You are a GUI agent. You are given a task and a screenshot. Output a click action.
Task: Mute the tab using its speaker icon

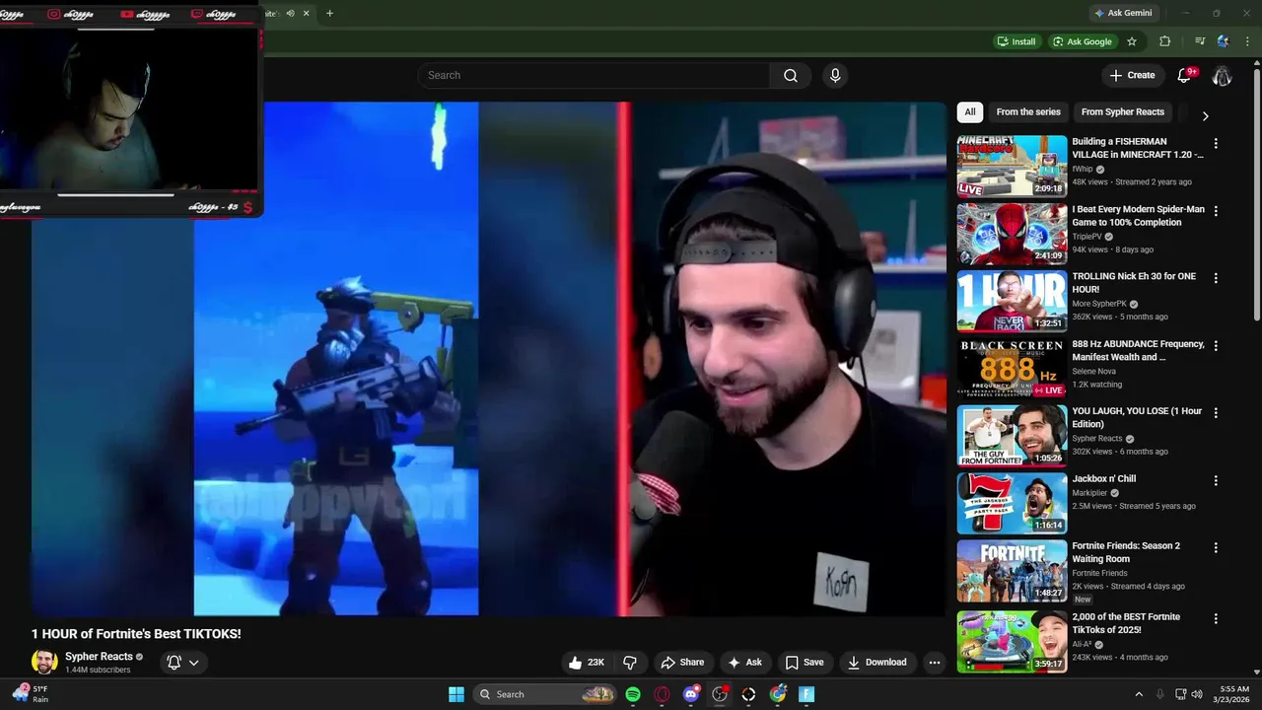coord(290,14)
